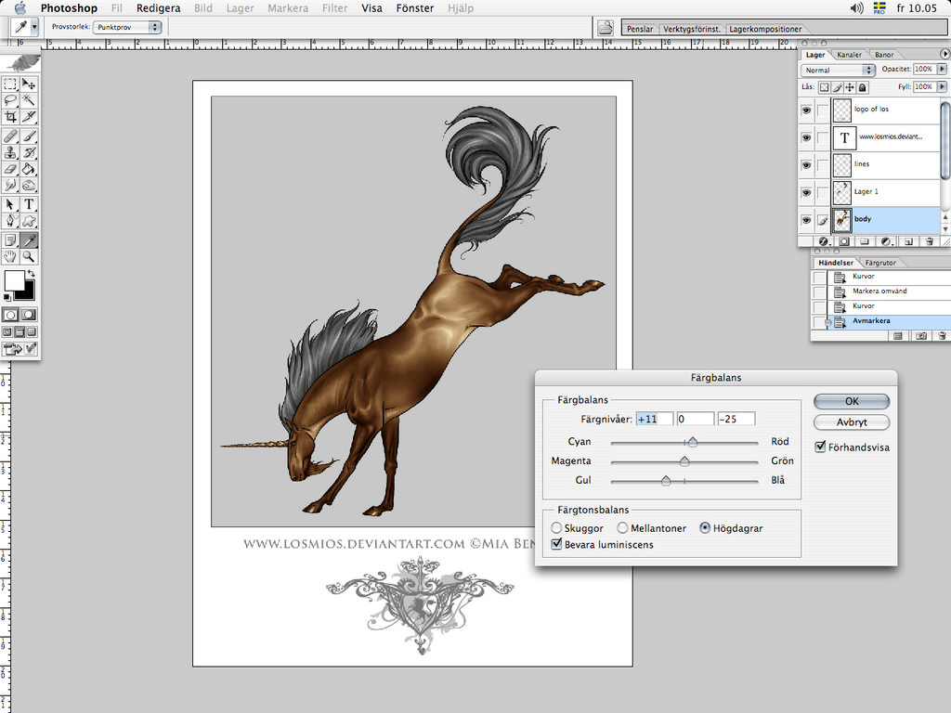This screenshot has height=713, width=951.
Task: Select the Crop tool
Action: tap(10, 116)
